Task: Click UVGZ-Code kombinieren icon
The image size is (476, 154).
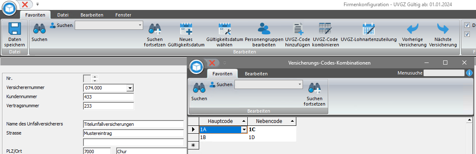Action: [325, 29]
